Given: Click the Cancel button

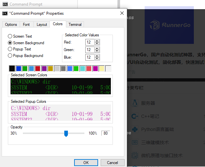Looking at the screenshot, I should 113,162.
